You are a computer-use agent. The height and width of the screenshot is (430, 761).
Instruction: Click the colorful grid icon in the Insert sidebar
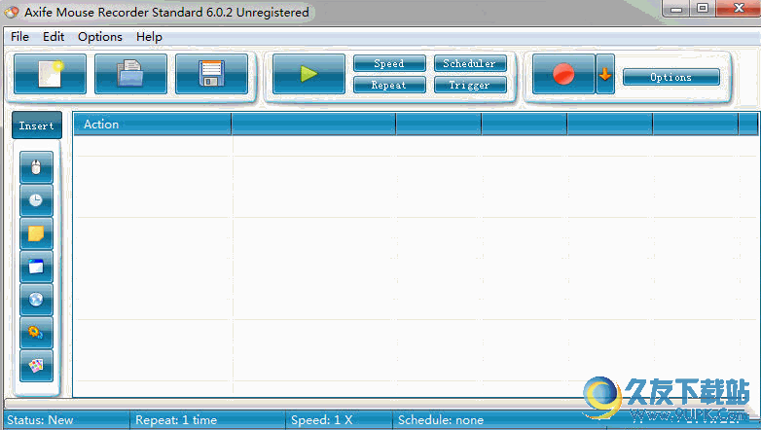pos(36,366)
